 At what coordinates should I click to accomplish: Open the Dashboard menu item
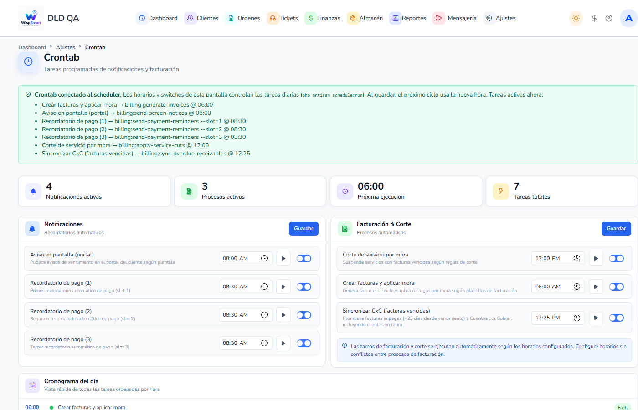[157, 18]
